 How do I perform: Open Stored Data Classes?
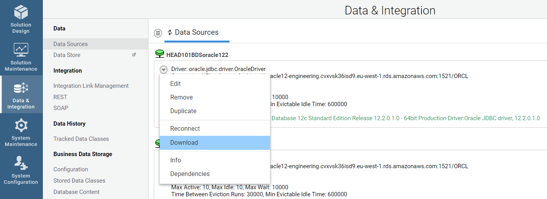click(79, 181)
